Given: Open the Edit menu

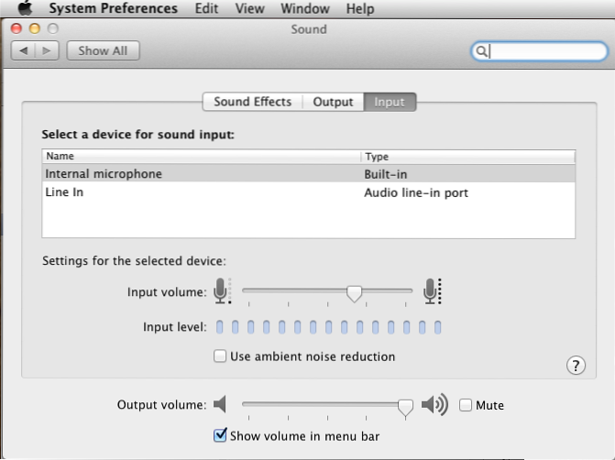Looking at the screenshot, I should point(207,9).
